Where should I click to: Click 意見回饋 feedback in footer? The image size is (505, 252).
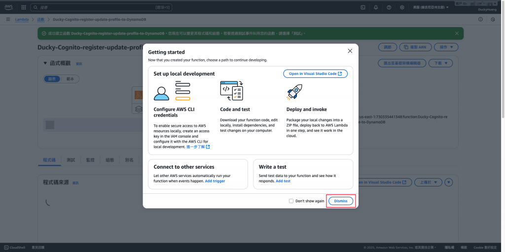tap(38, 248)
